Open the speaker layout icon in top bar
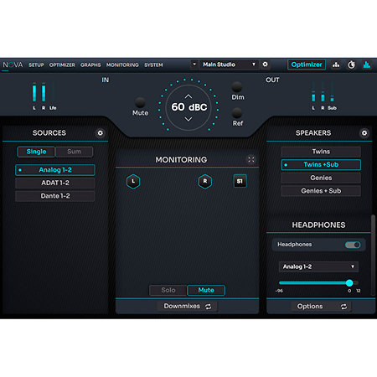 tap(336, 65)
